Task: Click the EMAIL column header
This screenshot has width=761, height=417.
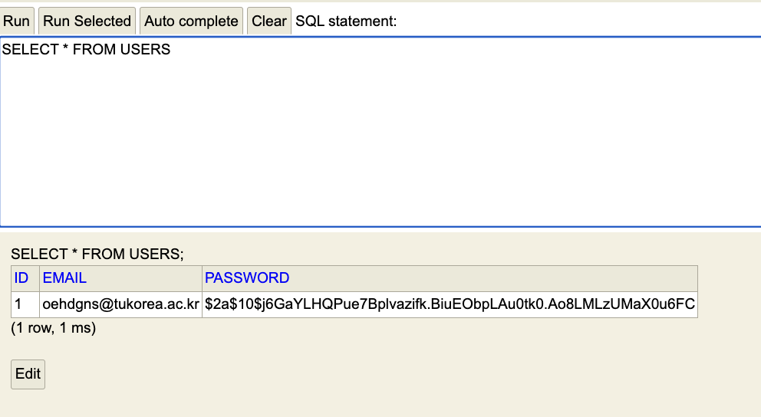Action: click(x=64, y=277)
